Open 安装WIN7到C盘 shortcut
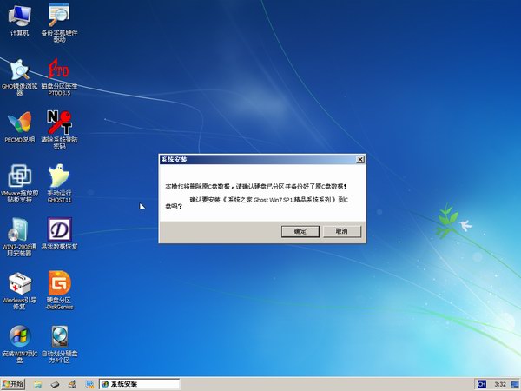This screenshot has height=391, width=521. coord(19,337)
